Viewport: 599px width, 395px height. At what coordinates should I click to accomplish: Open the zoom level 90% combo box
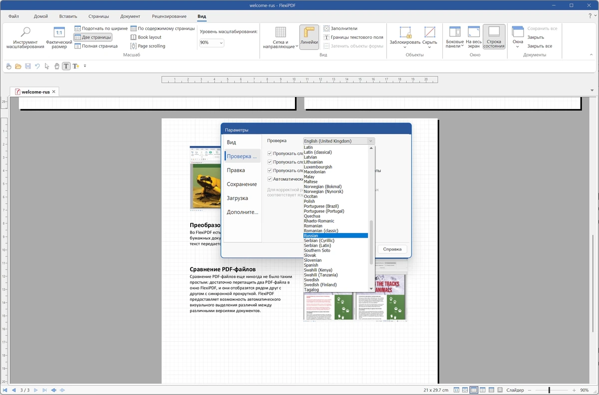pos(211,43)
